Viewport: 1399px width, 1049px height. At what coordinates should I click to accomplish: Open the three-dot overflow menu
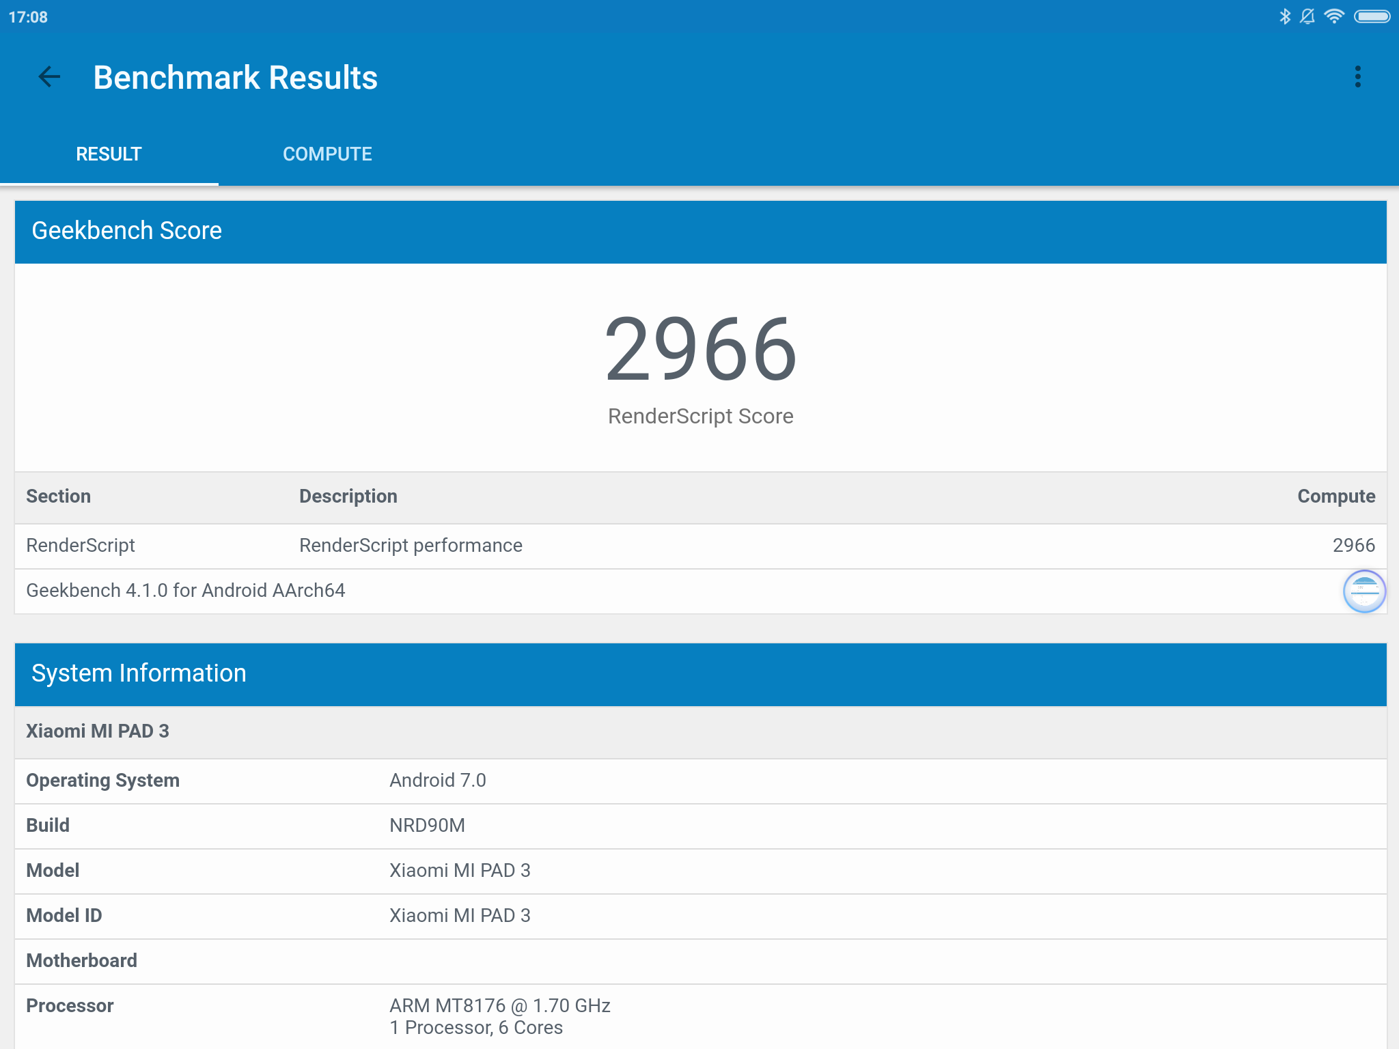(1357, 77)
